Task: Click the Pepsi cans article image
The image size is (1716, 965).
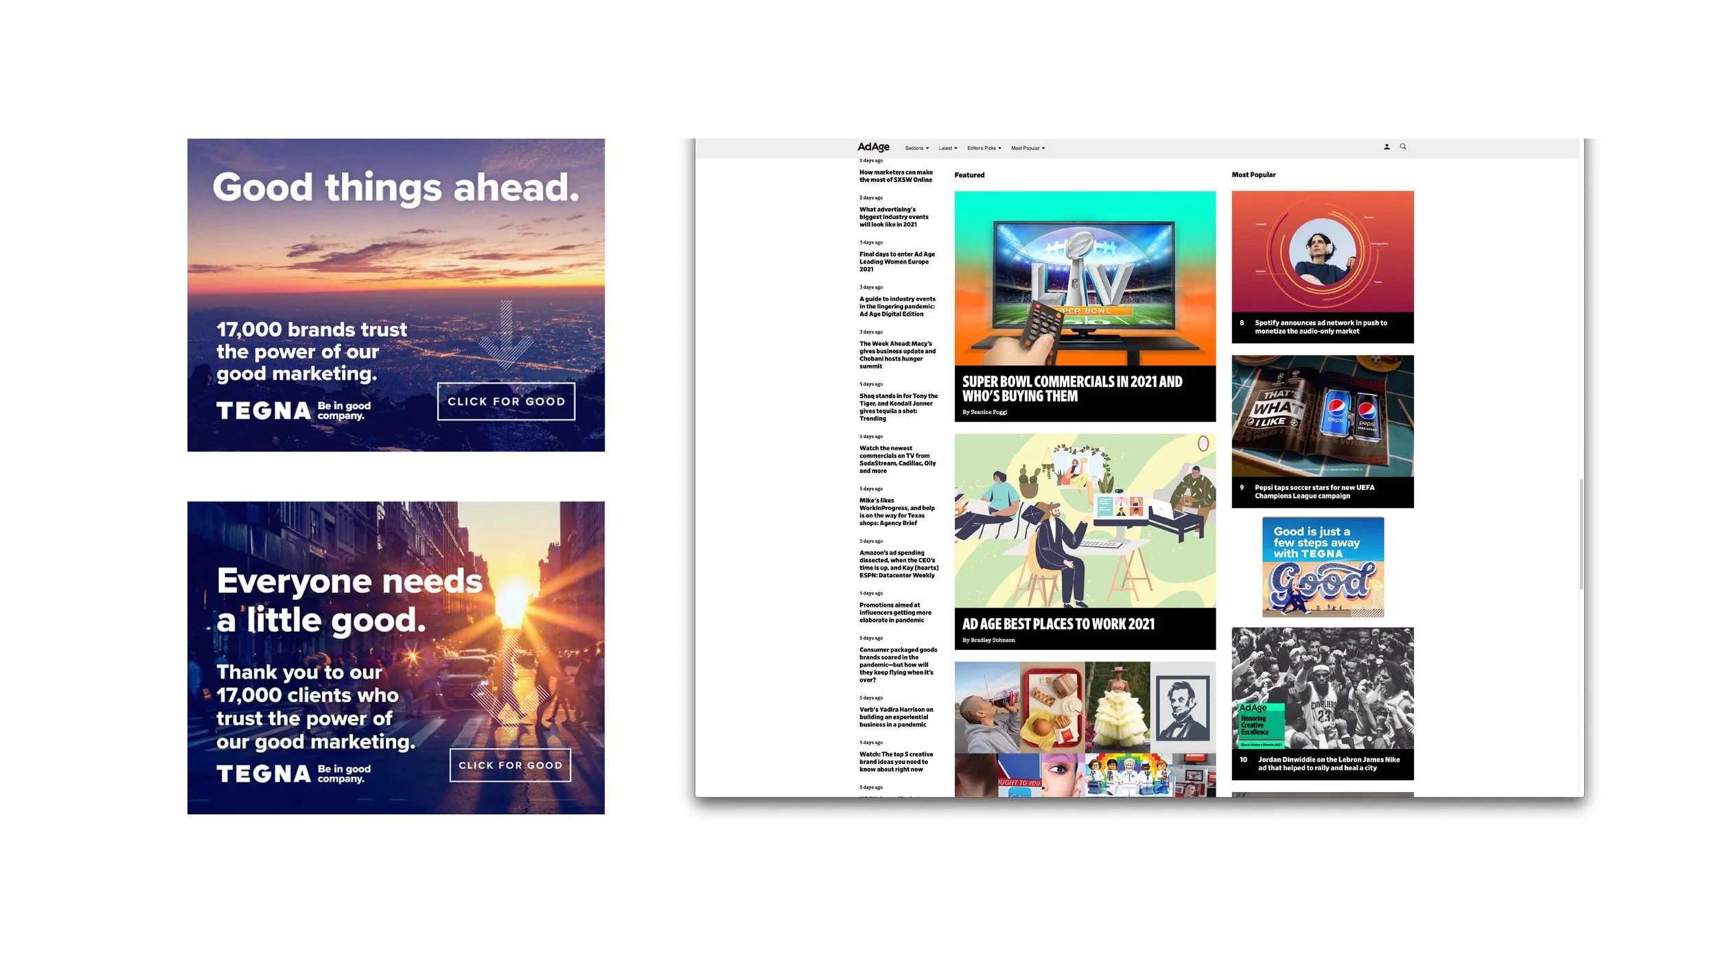Action: [x=1323, y=416]
